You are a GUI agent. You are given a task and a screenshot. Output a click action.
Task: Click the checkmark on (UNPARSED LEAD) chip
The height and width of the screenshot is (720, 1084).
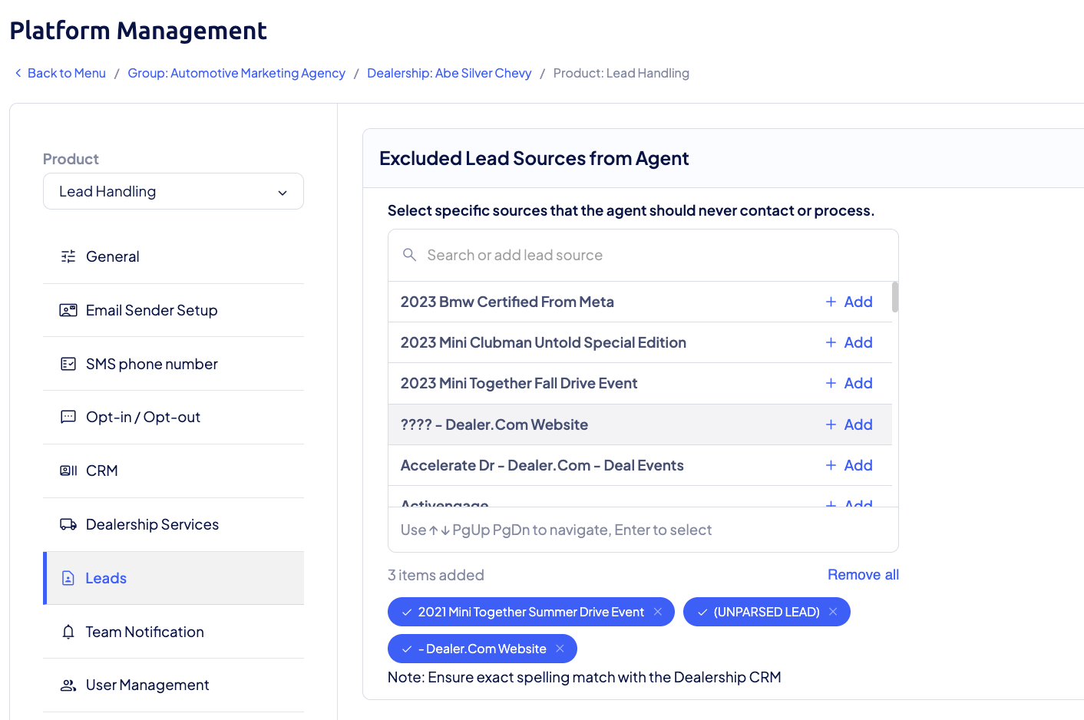702,613
